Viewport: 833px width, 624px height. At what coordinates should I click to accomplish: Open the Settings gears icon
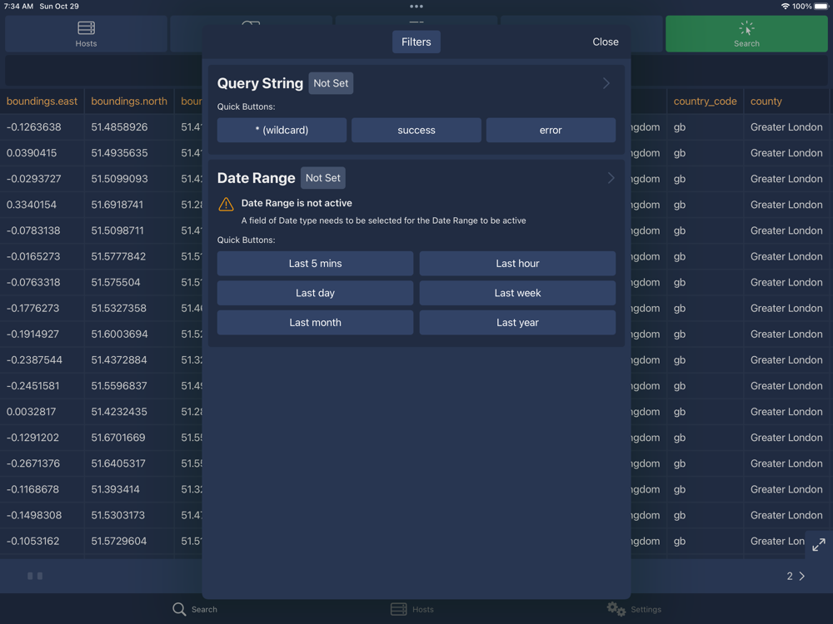pyautogui.click(x=616, y=609)
